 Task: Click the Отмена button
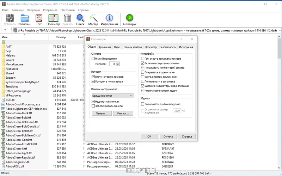[168, 136]
